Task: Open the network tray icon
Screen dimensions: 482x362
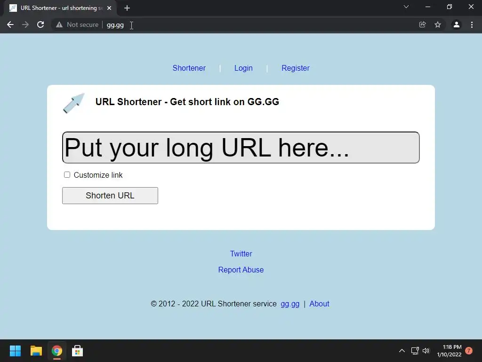Action: pyautogui.click(x=415, y=351)
